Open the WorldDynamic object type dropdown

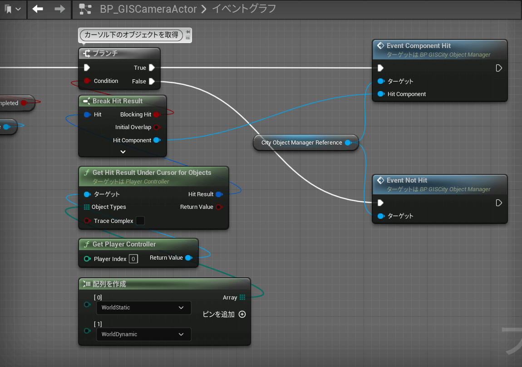coord(143,334)
